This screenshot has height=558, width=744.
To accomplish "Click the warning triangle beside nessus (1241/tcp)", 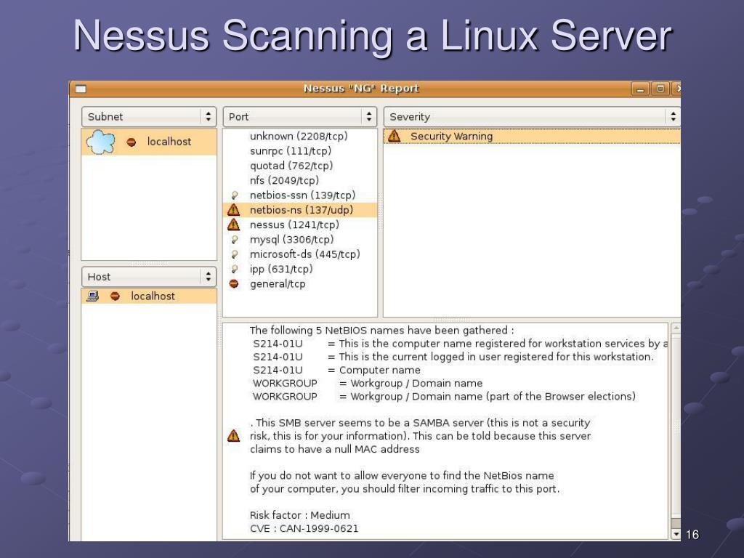I will 233,225.
